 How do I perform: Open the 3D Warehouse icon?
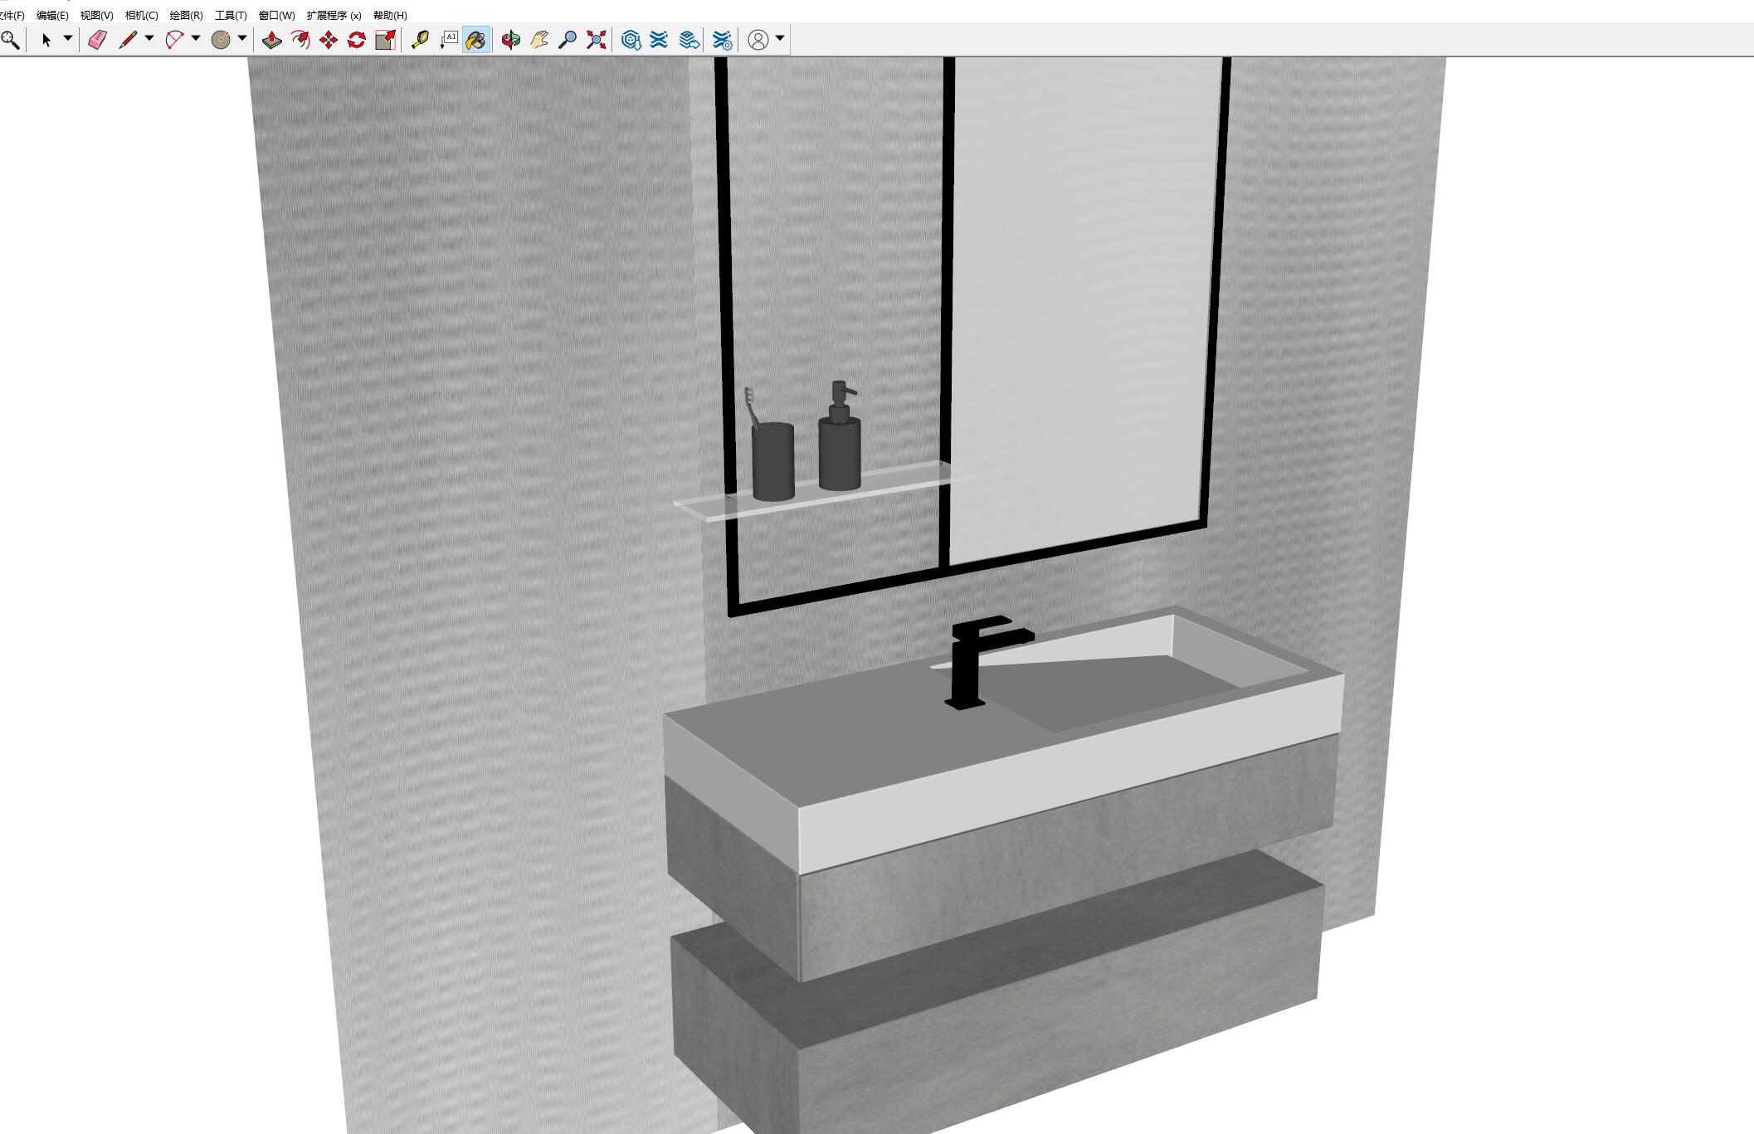point(631,40)
